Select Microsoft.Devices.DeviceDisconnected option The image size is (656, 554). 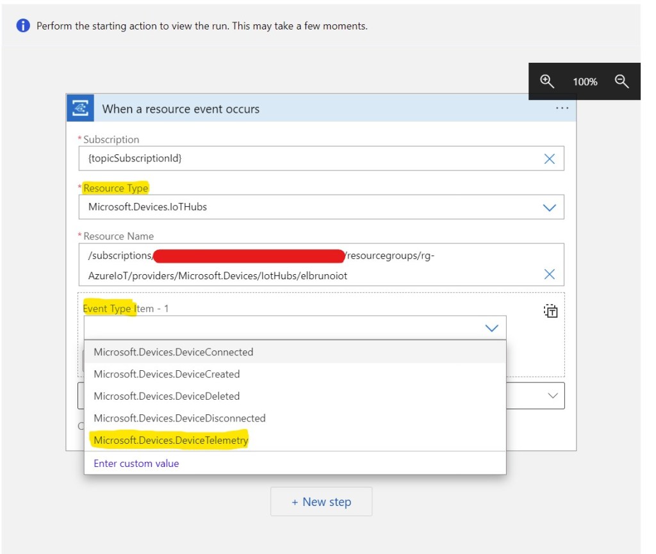pos(295,418)
